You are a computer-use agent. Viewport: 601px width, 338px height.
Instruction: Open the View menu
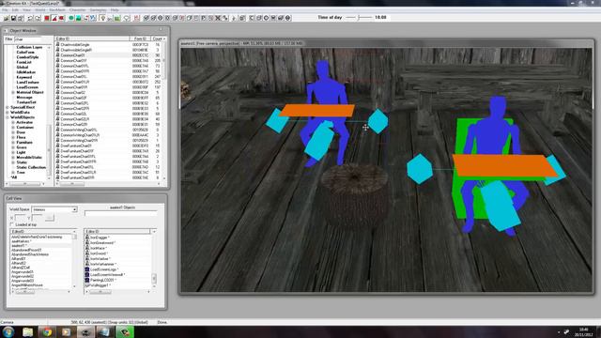click(27, 10)
